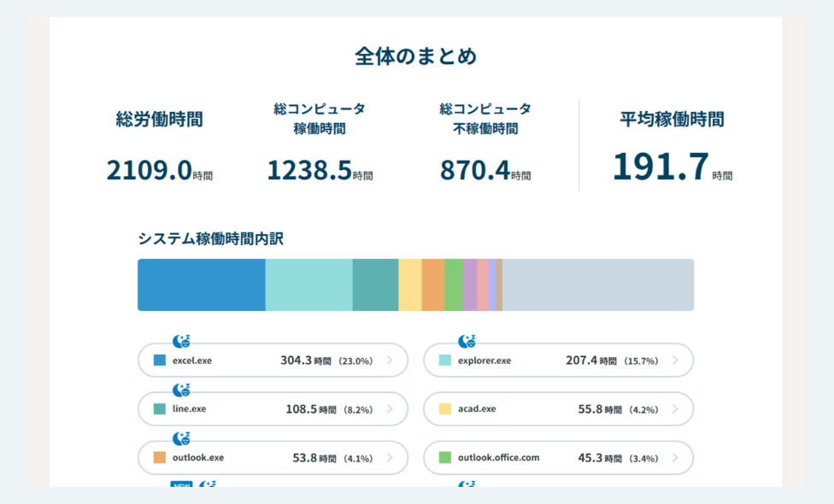Click the sleep icon above outlook.exe
834x504 pixels.
(x=183, y=437)
